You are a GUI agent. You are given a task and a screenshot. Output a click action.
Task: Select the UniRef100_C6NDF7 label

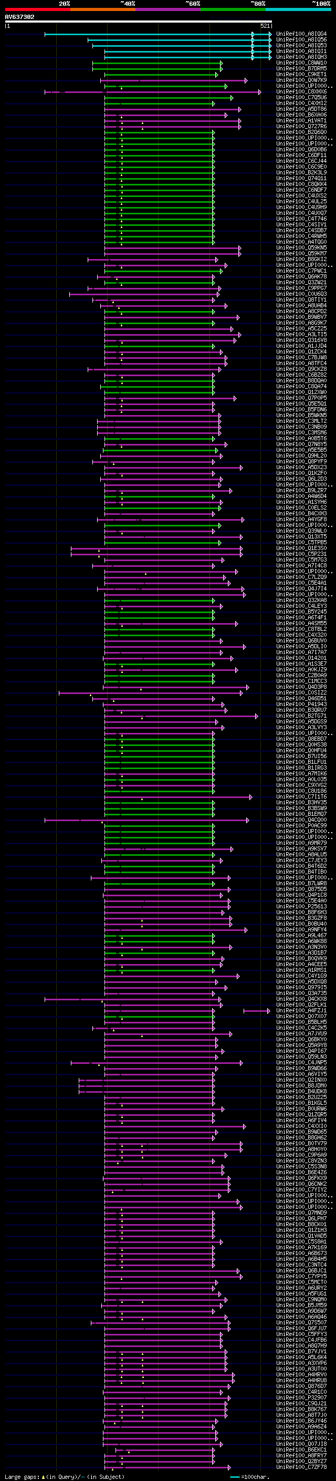click(301, 190)
